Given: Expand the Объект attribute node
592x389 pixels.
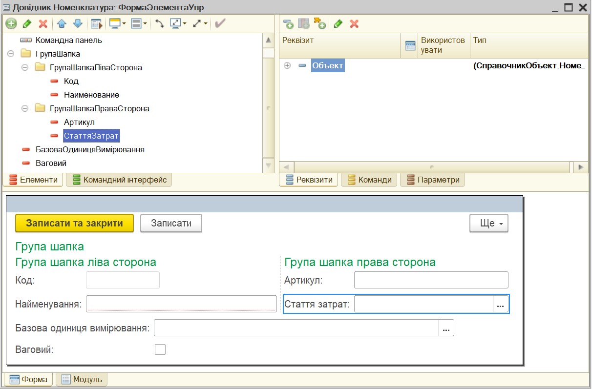Looking at the screenshot, I should [287, 65].
